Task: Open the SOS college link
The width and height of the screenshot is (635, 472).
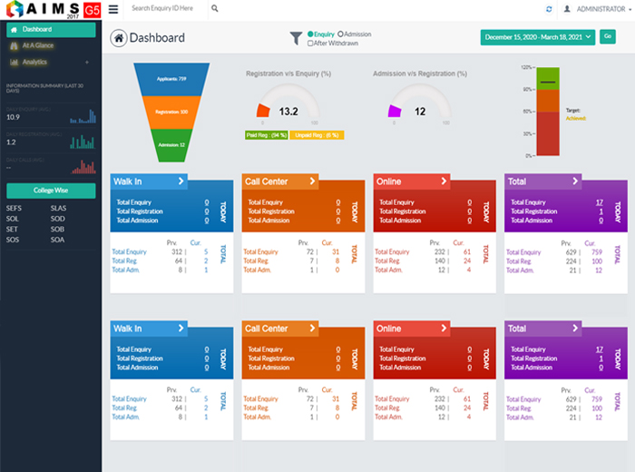Action: (13, 240)
